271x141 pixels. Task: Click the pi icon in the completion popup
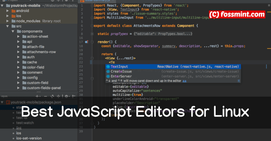click(x=239, y=81)
